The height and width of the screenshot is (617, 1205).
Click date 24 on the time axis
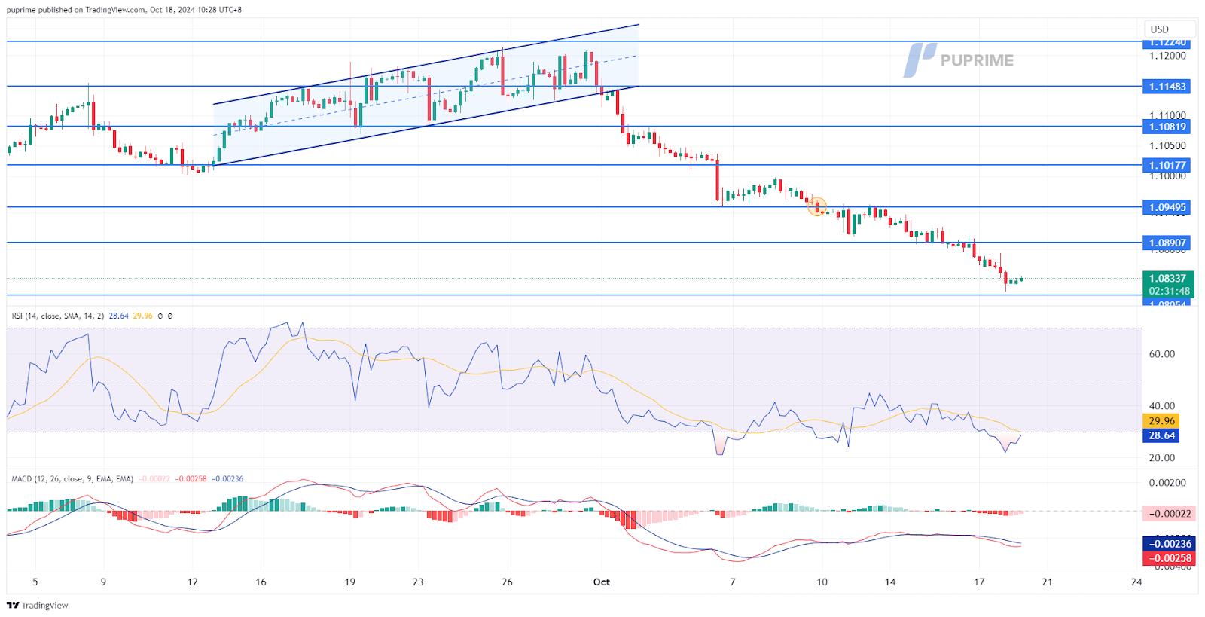tap(1136, 582)
